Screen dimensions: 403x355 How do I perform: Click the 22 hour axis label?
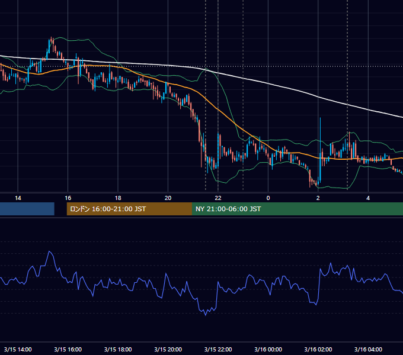[x=218, y=198]
